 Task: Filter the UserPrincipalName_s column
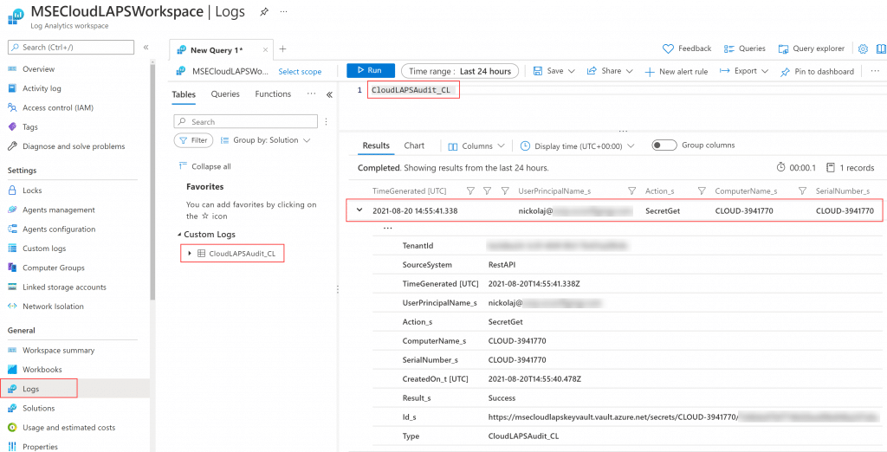(x=631, y=191)
